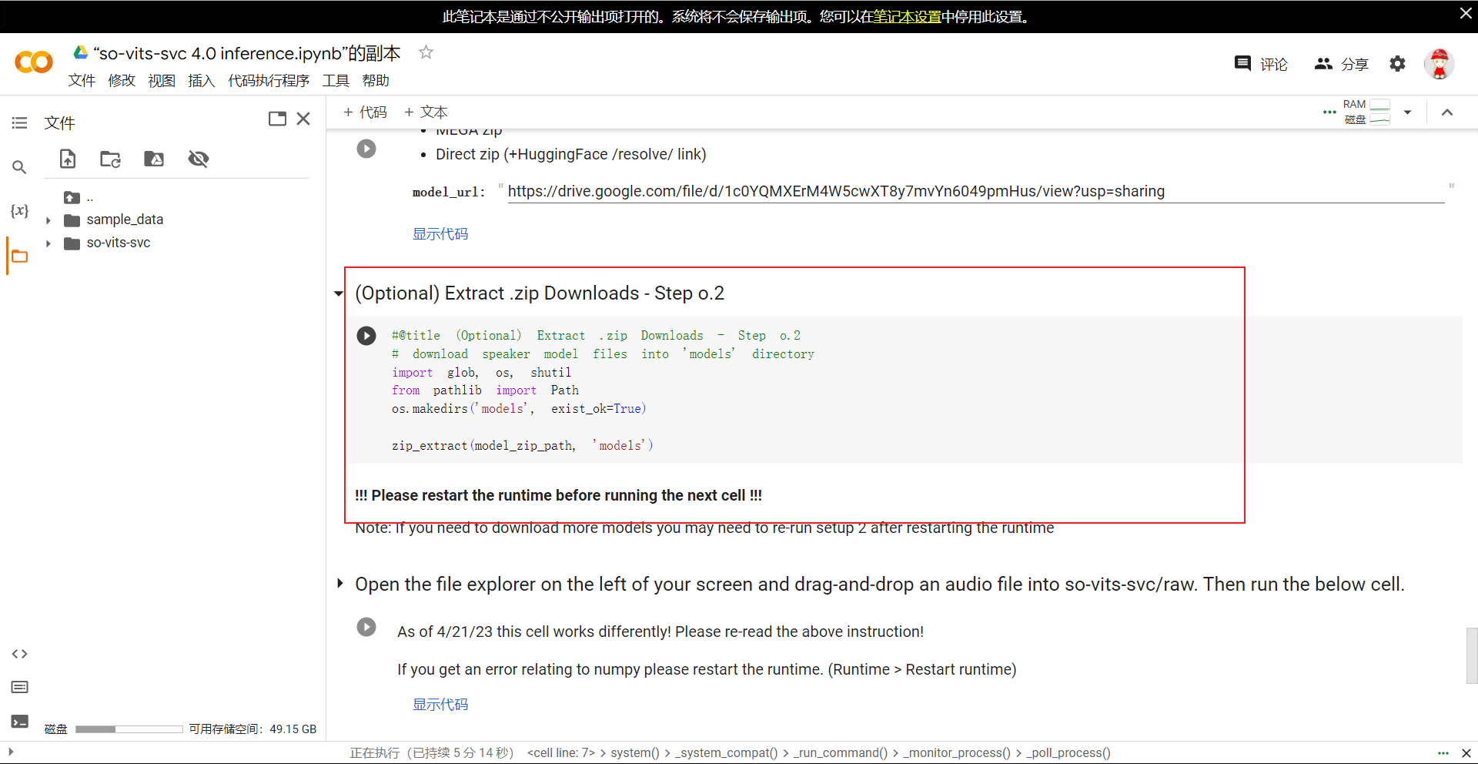
Task: Click the upload file icon in Files panel
Action: 68,159
